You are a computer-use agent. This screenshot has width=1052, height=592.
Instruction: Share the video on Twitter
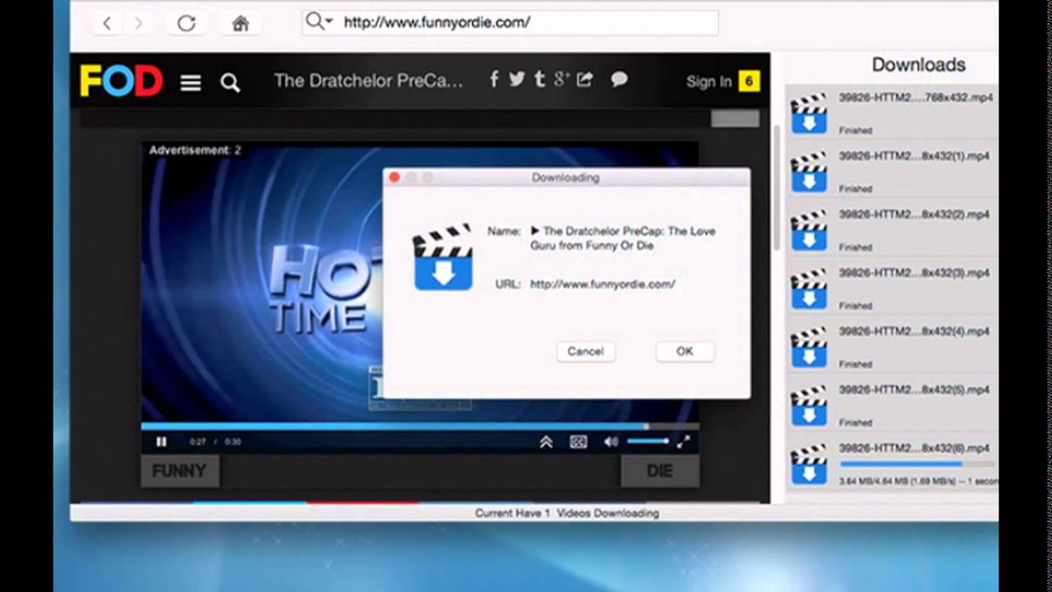[x=517, y=79]
